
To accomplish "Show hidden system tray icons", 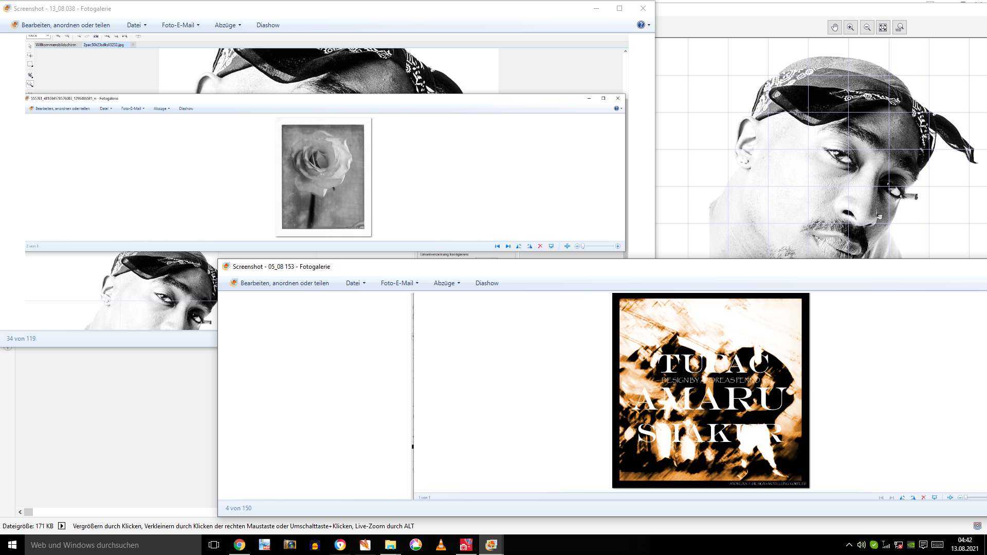I will [x=849, y=545].
